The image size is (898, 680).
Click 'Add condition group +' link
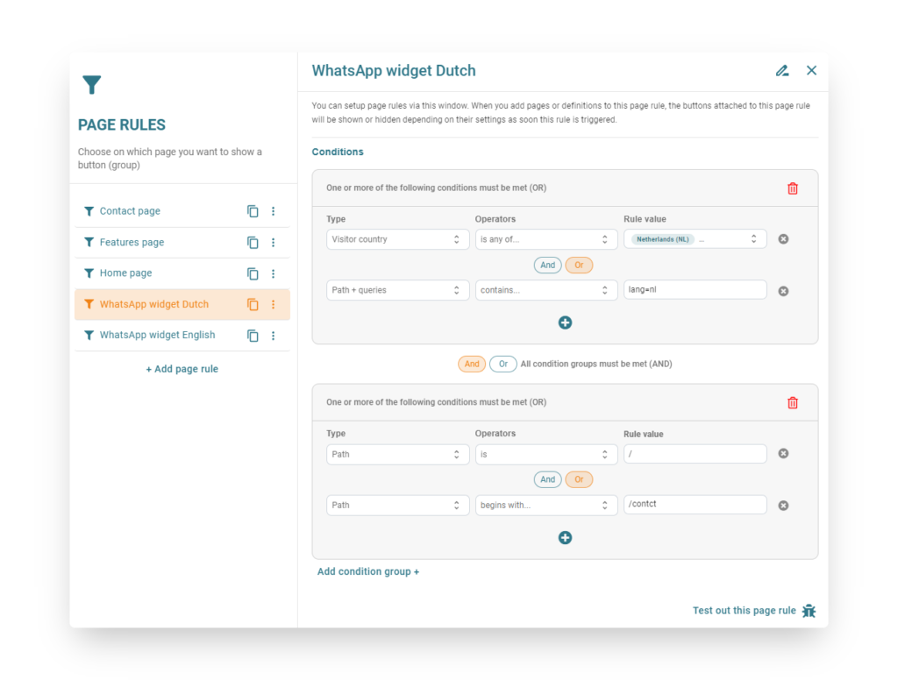pos(368,571)
